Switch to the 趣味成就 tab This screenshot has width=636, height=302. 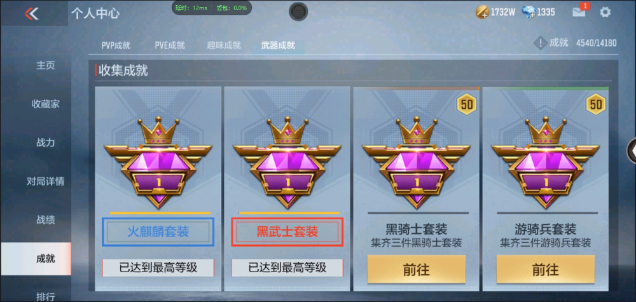click(224, 45)
